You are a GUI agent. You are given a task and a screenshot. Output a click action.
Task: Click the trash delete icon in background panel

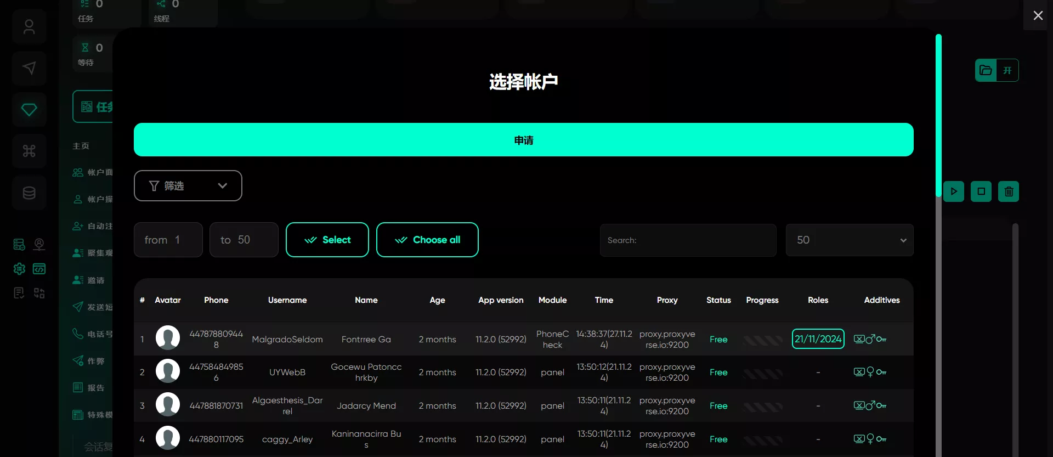[x=1009, y=191]
